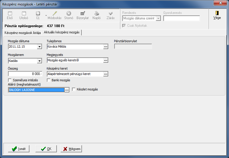This screenshot has width=229, height=158.
Task: Cancel with the Mégsem button
Action: coord(71,149)
